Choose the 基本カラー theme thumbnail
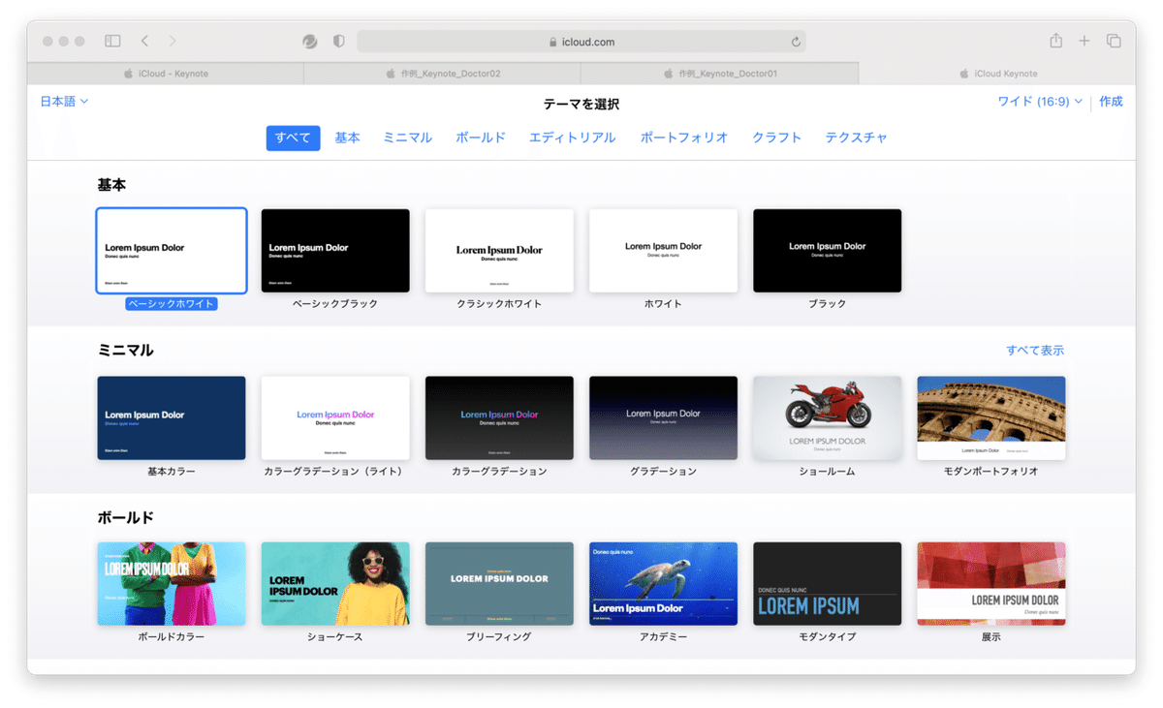The image size is (1163, 708). pyautogui.click(x=172, y=417)
